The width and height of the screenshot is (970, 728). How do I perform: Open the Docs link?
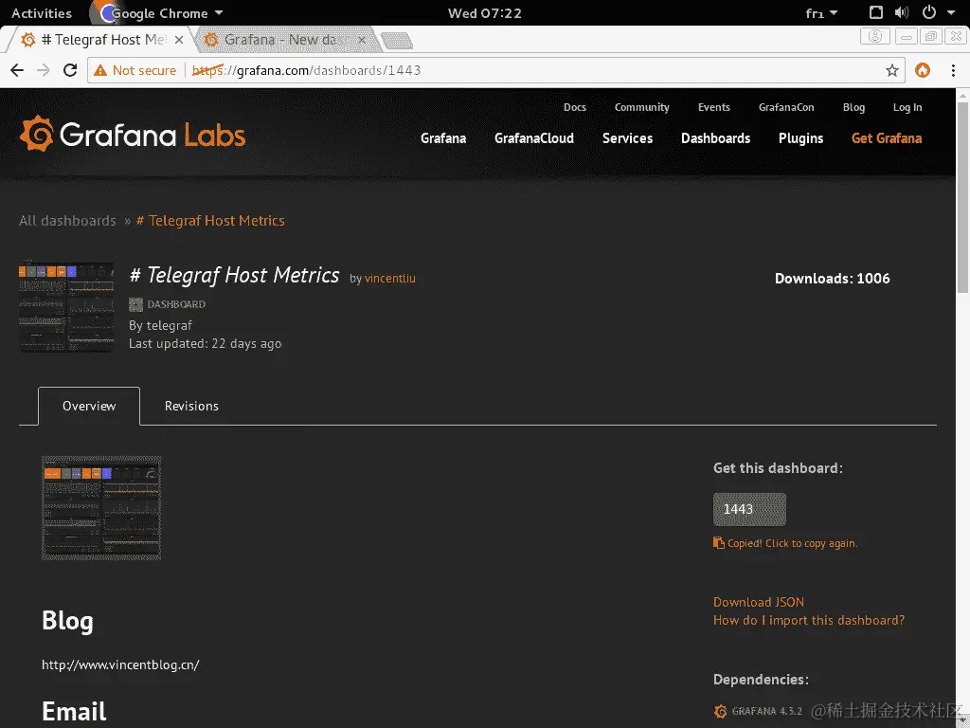pyautogui.click(x=575, y=107)
